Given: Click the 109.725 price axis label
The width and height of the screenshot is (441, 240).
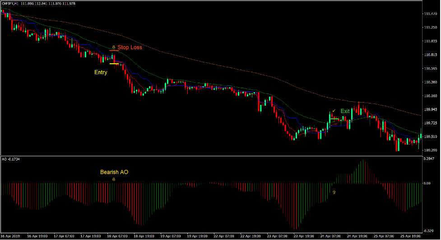Looking at the screenshot, I should coord(431,123).
